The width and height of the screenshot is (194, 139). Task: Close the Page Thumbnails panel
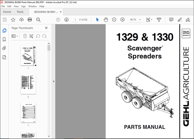46,28
